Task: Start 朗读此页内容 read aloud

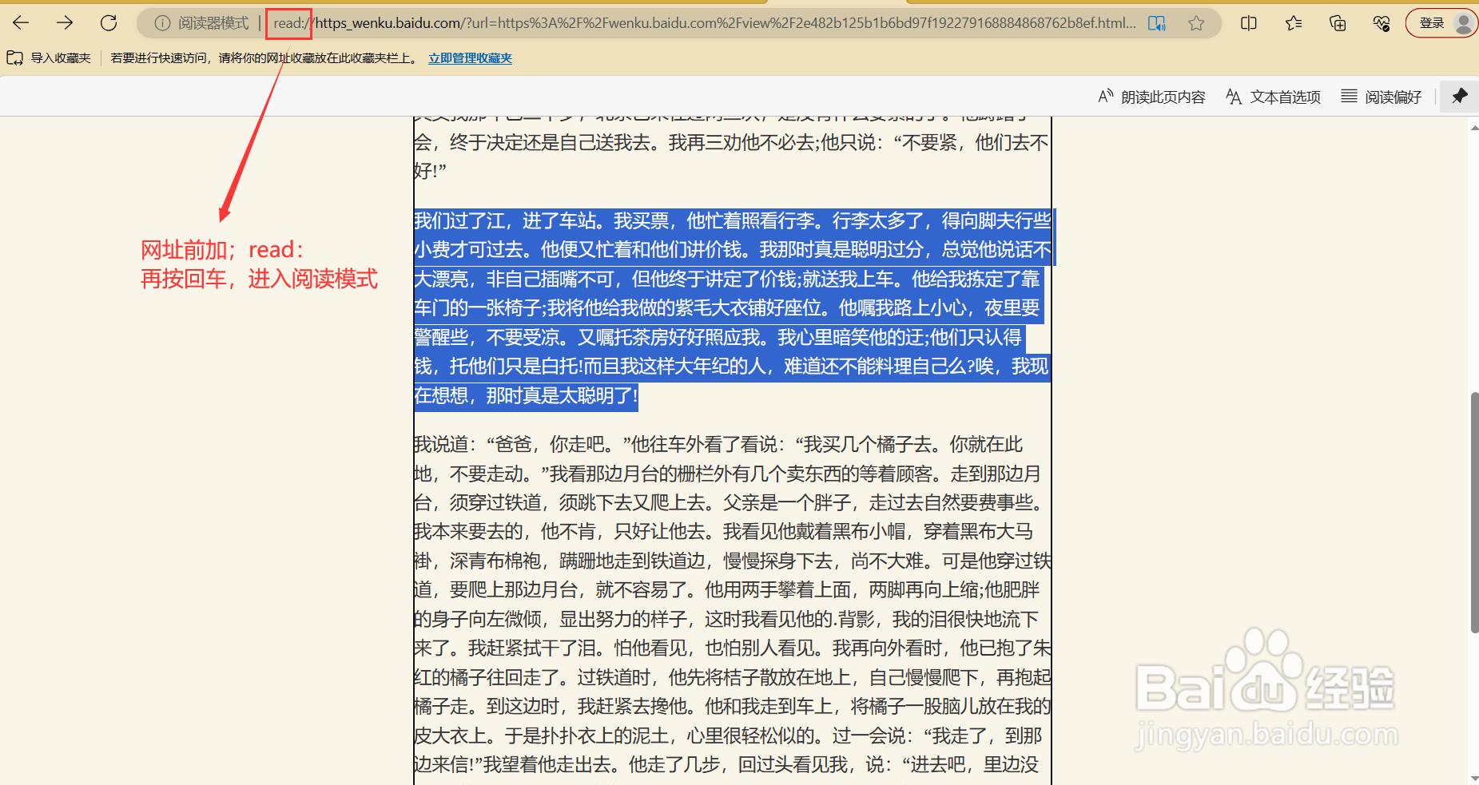Action: coord(1151,97)
